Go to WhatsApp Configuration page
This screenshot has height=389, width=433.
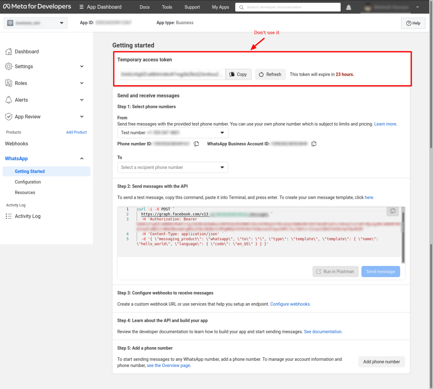click(28, 182)
